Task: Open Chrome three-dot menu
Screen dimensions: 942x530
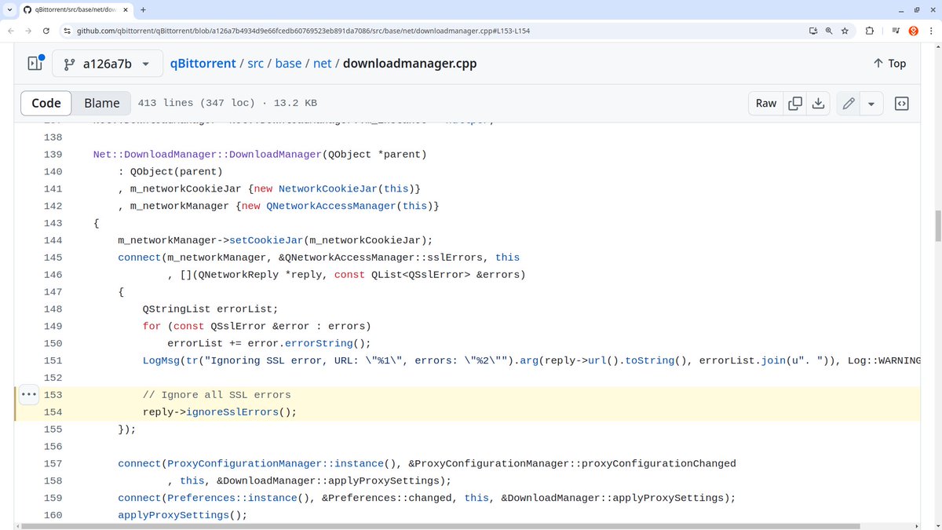Action: 930,31
